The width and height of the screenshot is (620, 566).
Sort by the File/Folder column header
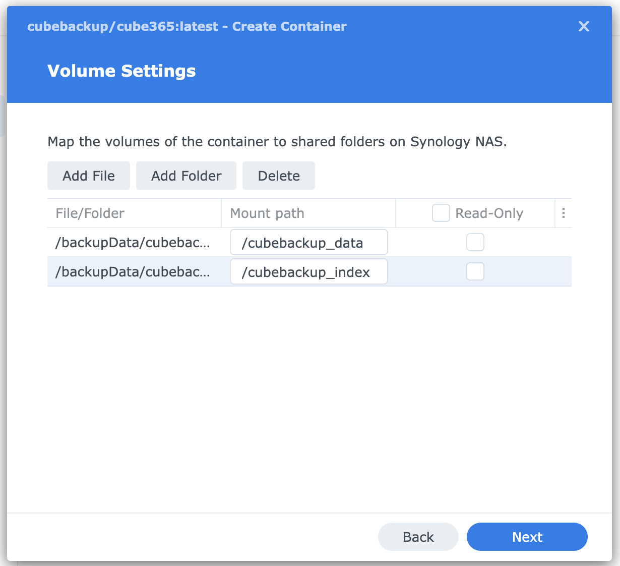pyautogui.click(x=134, y=213)
